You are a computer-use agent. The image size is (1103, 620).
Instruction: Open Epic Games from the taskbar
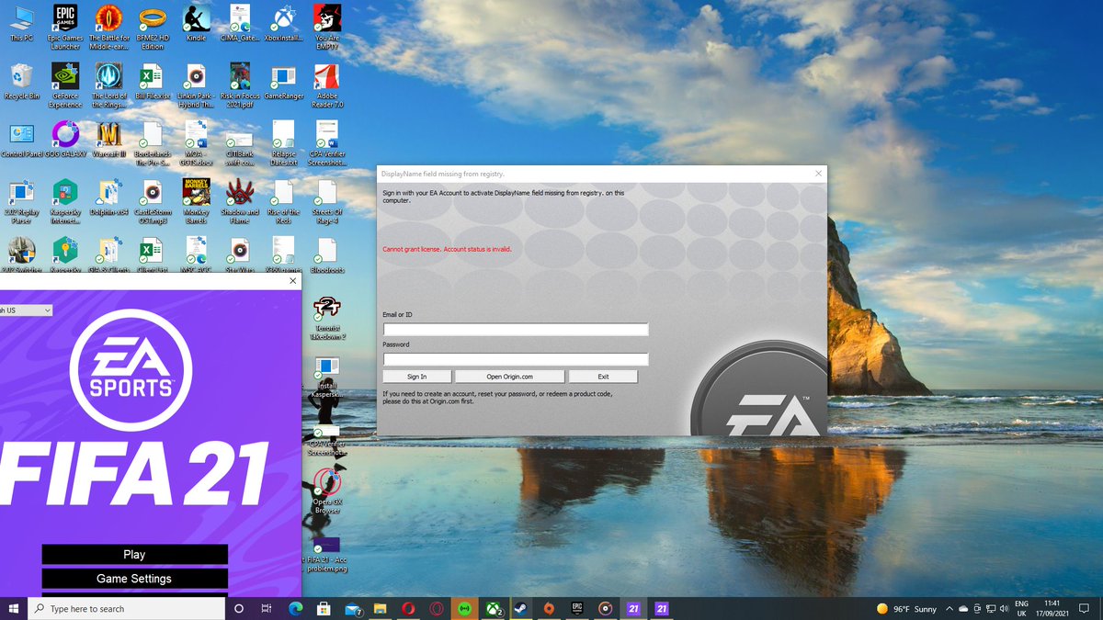[x=577, y=608]
